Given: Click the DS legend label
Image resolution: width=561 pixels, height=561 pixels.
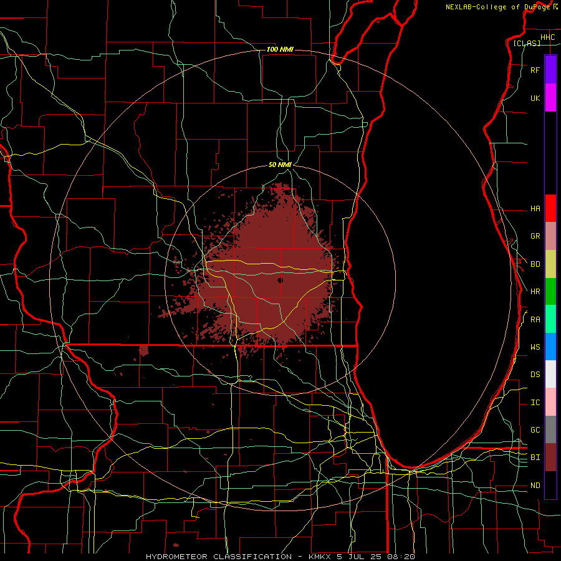Looking at the screenshot, I should point(535,375).
